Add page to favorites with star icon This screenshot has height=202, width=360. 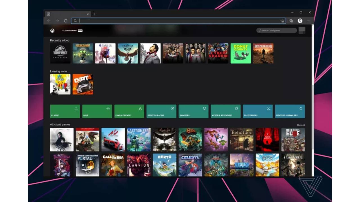point(282,21)
